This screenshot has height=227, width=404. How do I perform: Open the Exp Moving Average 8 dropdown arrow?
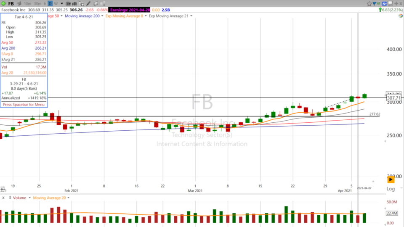point(146,16)
